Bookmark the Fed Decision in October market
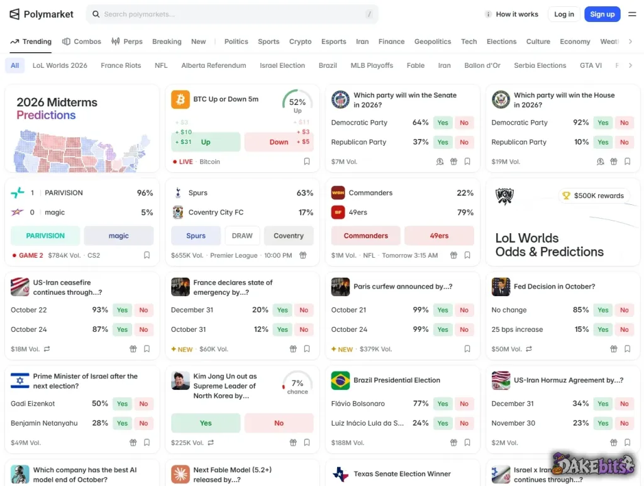This screenshot has height=486, width=644. pos(627,348)
